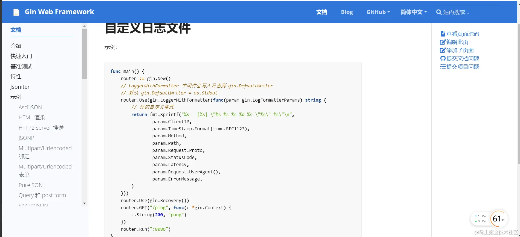Open 添加子页面 link

click(460, 50)
